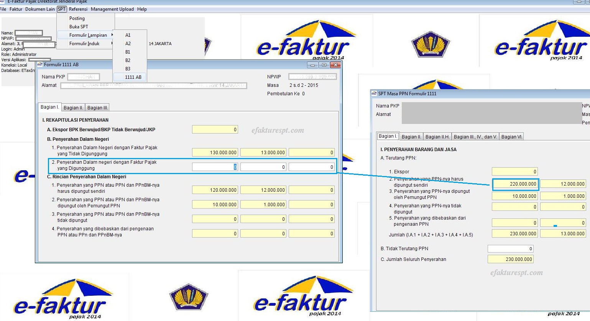Screen dimensions: 590x321
Task: Click the SPT menu
Action: [62, 9]
